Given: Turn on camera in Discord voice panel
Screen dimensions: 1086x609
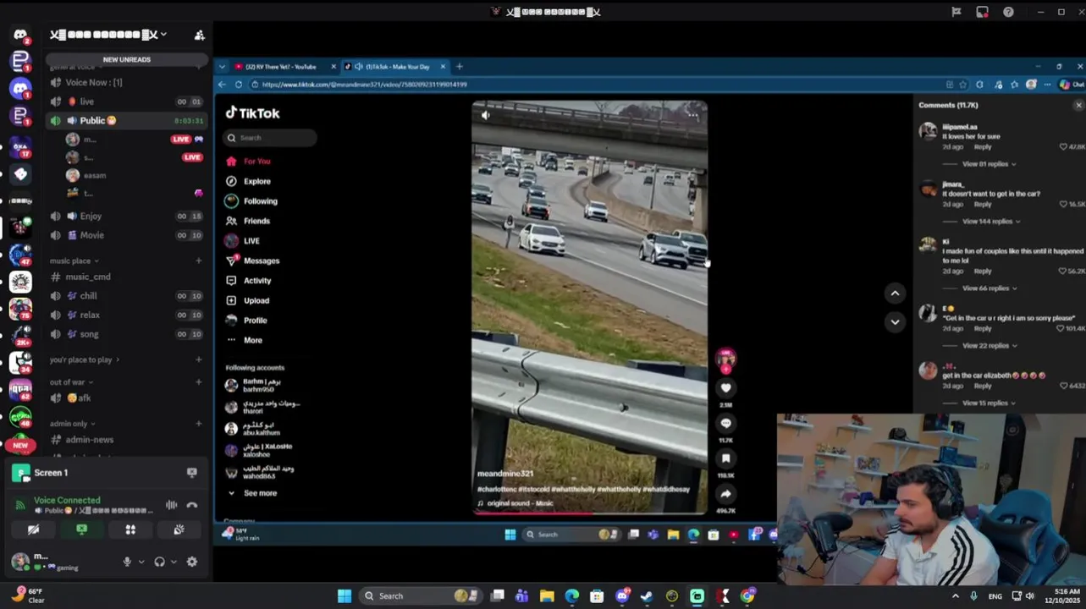Looking at the screenshot, I should pos(33,529).
